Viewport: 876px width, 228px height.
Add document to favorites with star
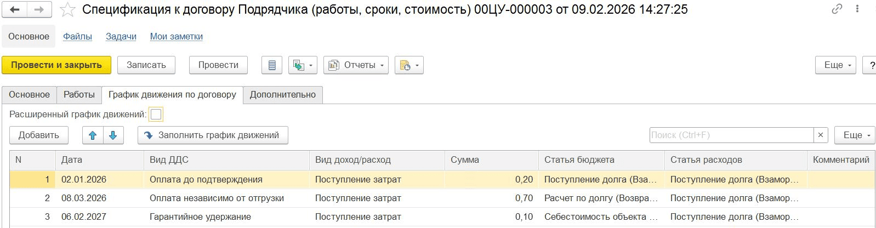[x=67, y=10]
